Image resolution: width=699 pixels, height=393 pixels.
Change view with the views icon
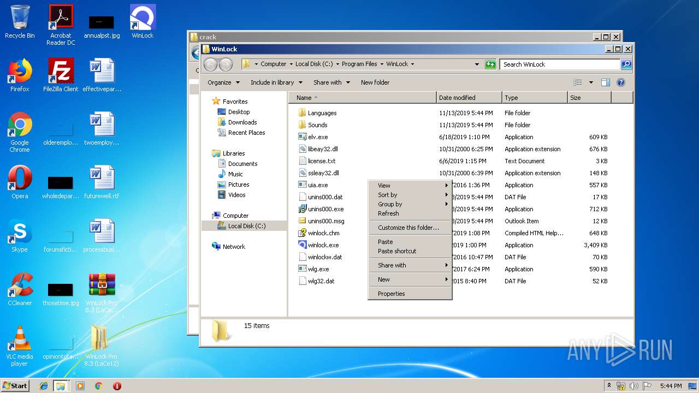point(578,82)
